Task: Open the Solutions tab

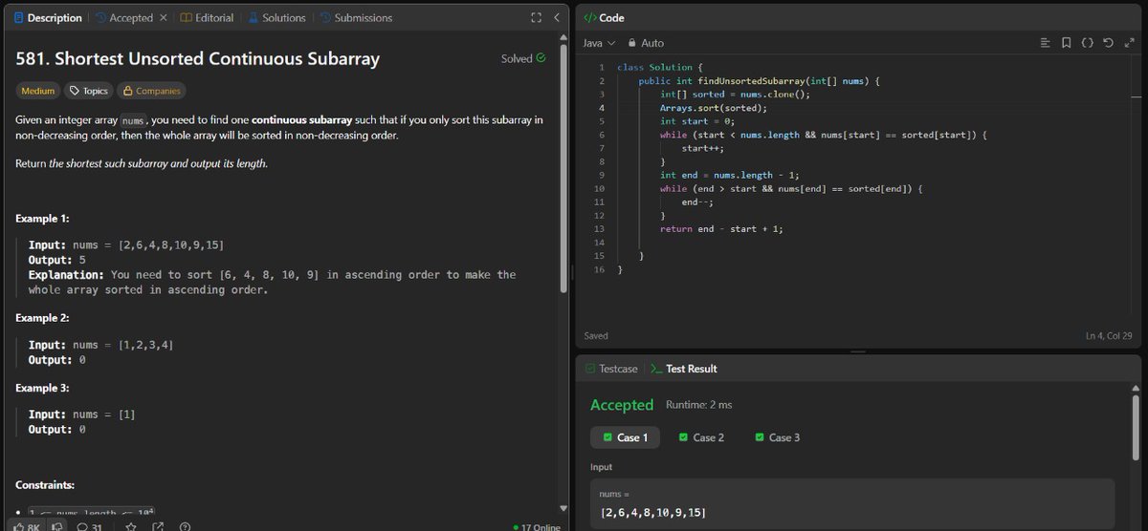Action: [x=276, y=17]
